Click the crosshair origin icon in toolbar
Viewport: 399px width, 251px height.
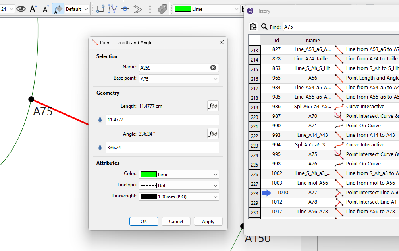(125, 9)
